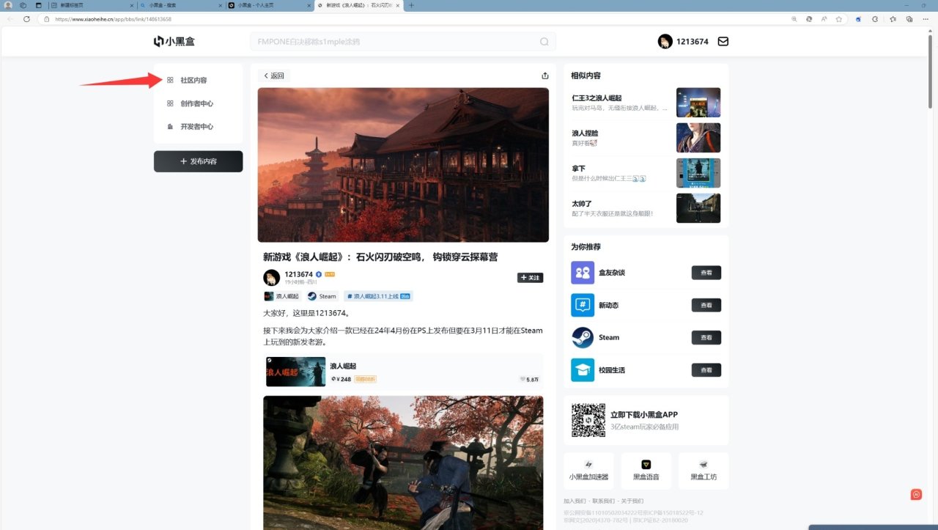Click the 盒友杂谈 community icon
Image resolution: width=938 pixels, height=530 pixels.
coord(583,273)
